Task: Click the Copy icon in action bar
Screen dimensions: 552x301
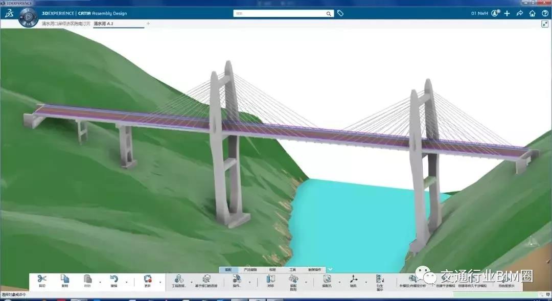Action: point(64,279)
